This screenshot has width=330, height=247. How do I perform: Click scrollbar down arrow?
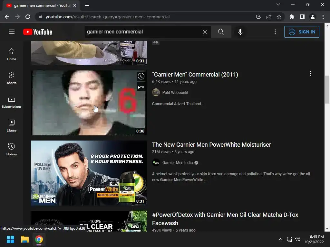[327, 229]
